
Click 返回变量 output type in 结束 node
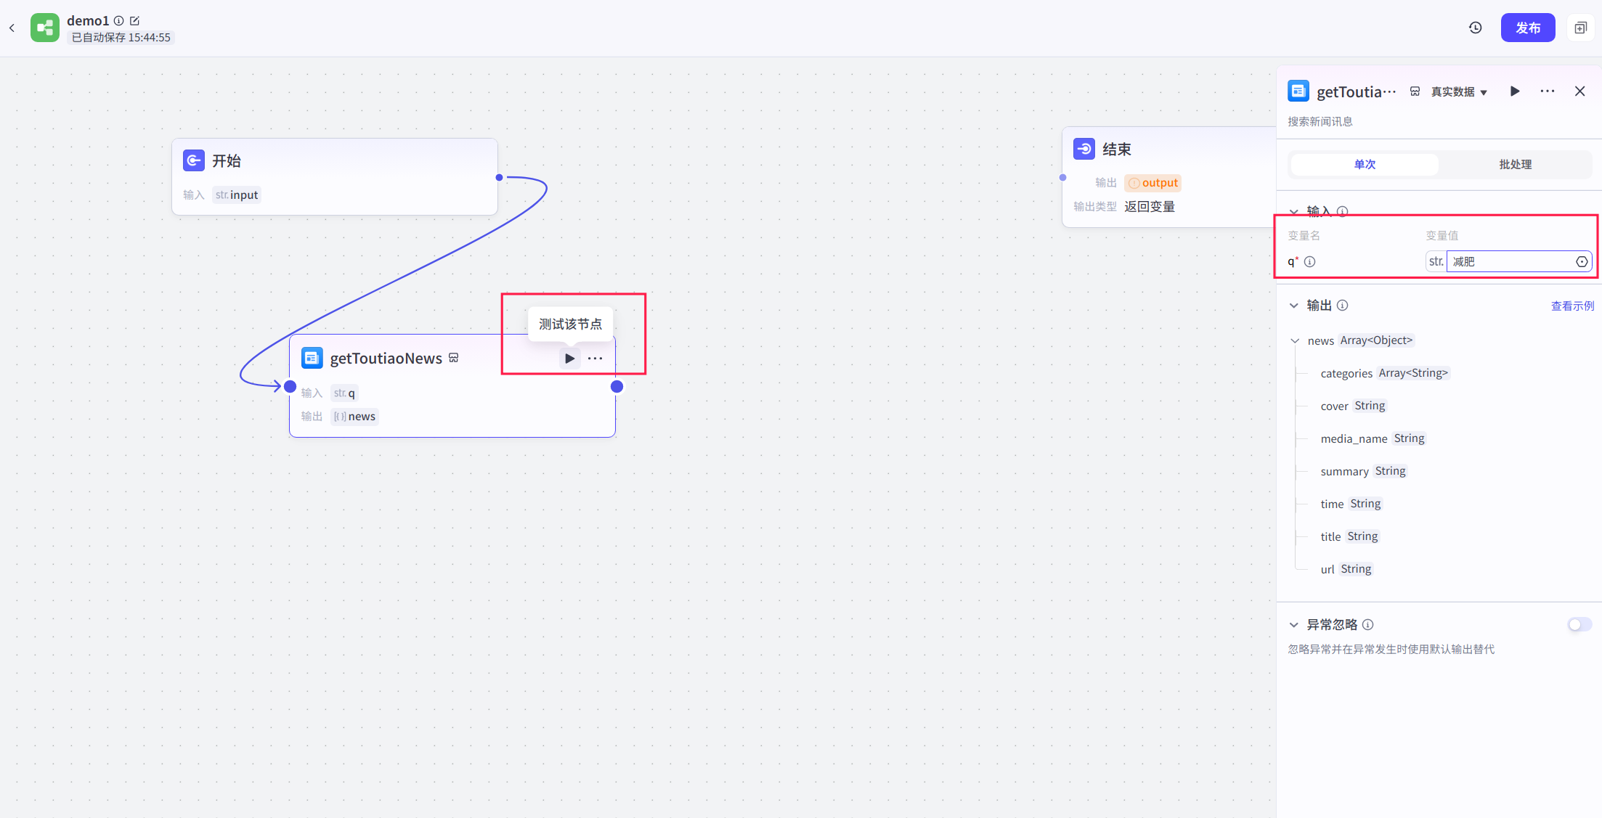tap(1150, 206)
